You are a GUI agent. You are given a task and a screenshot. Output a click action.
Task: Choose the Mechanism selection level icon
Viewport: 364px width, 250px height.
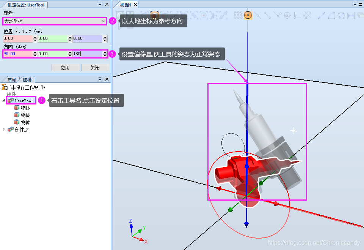194,15
